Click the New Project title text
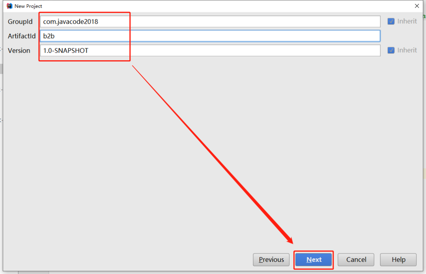 click(x=28, y=6)
